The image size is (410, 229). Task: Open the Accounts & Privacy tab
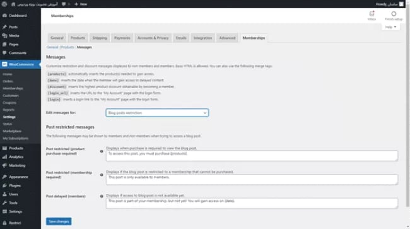(x=153, y=38)
